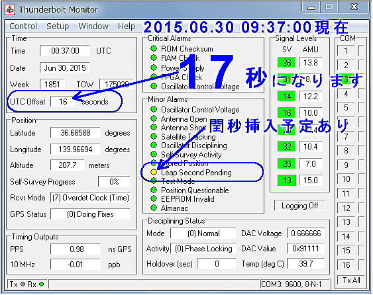Click COM port 16 button
This screenshot has height=295, width=373.
coord(346,265)
